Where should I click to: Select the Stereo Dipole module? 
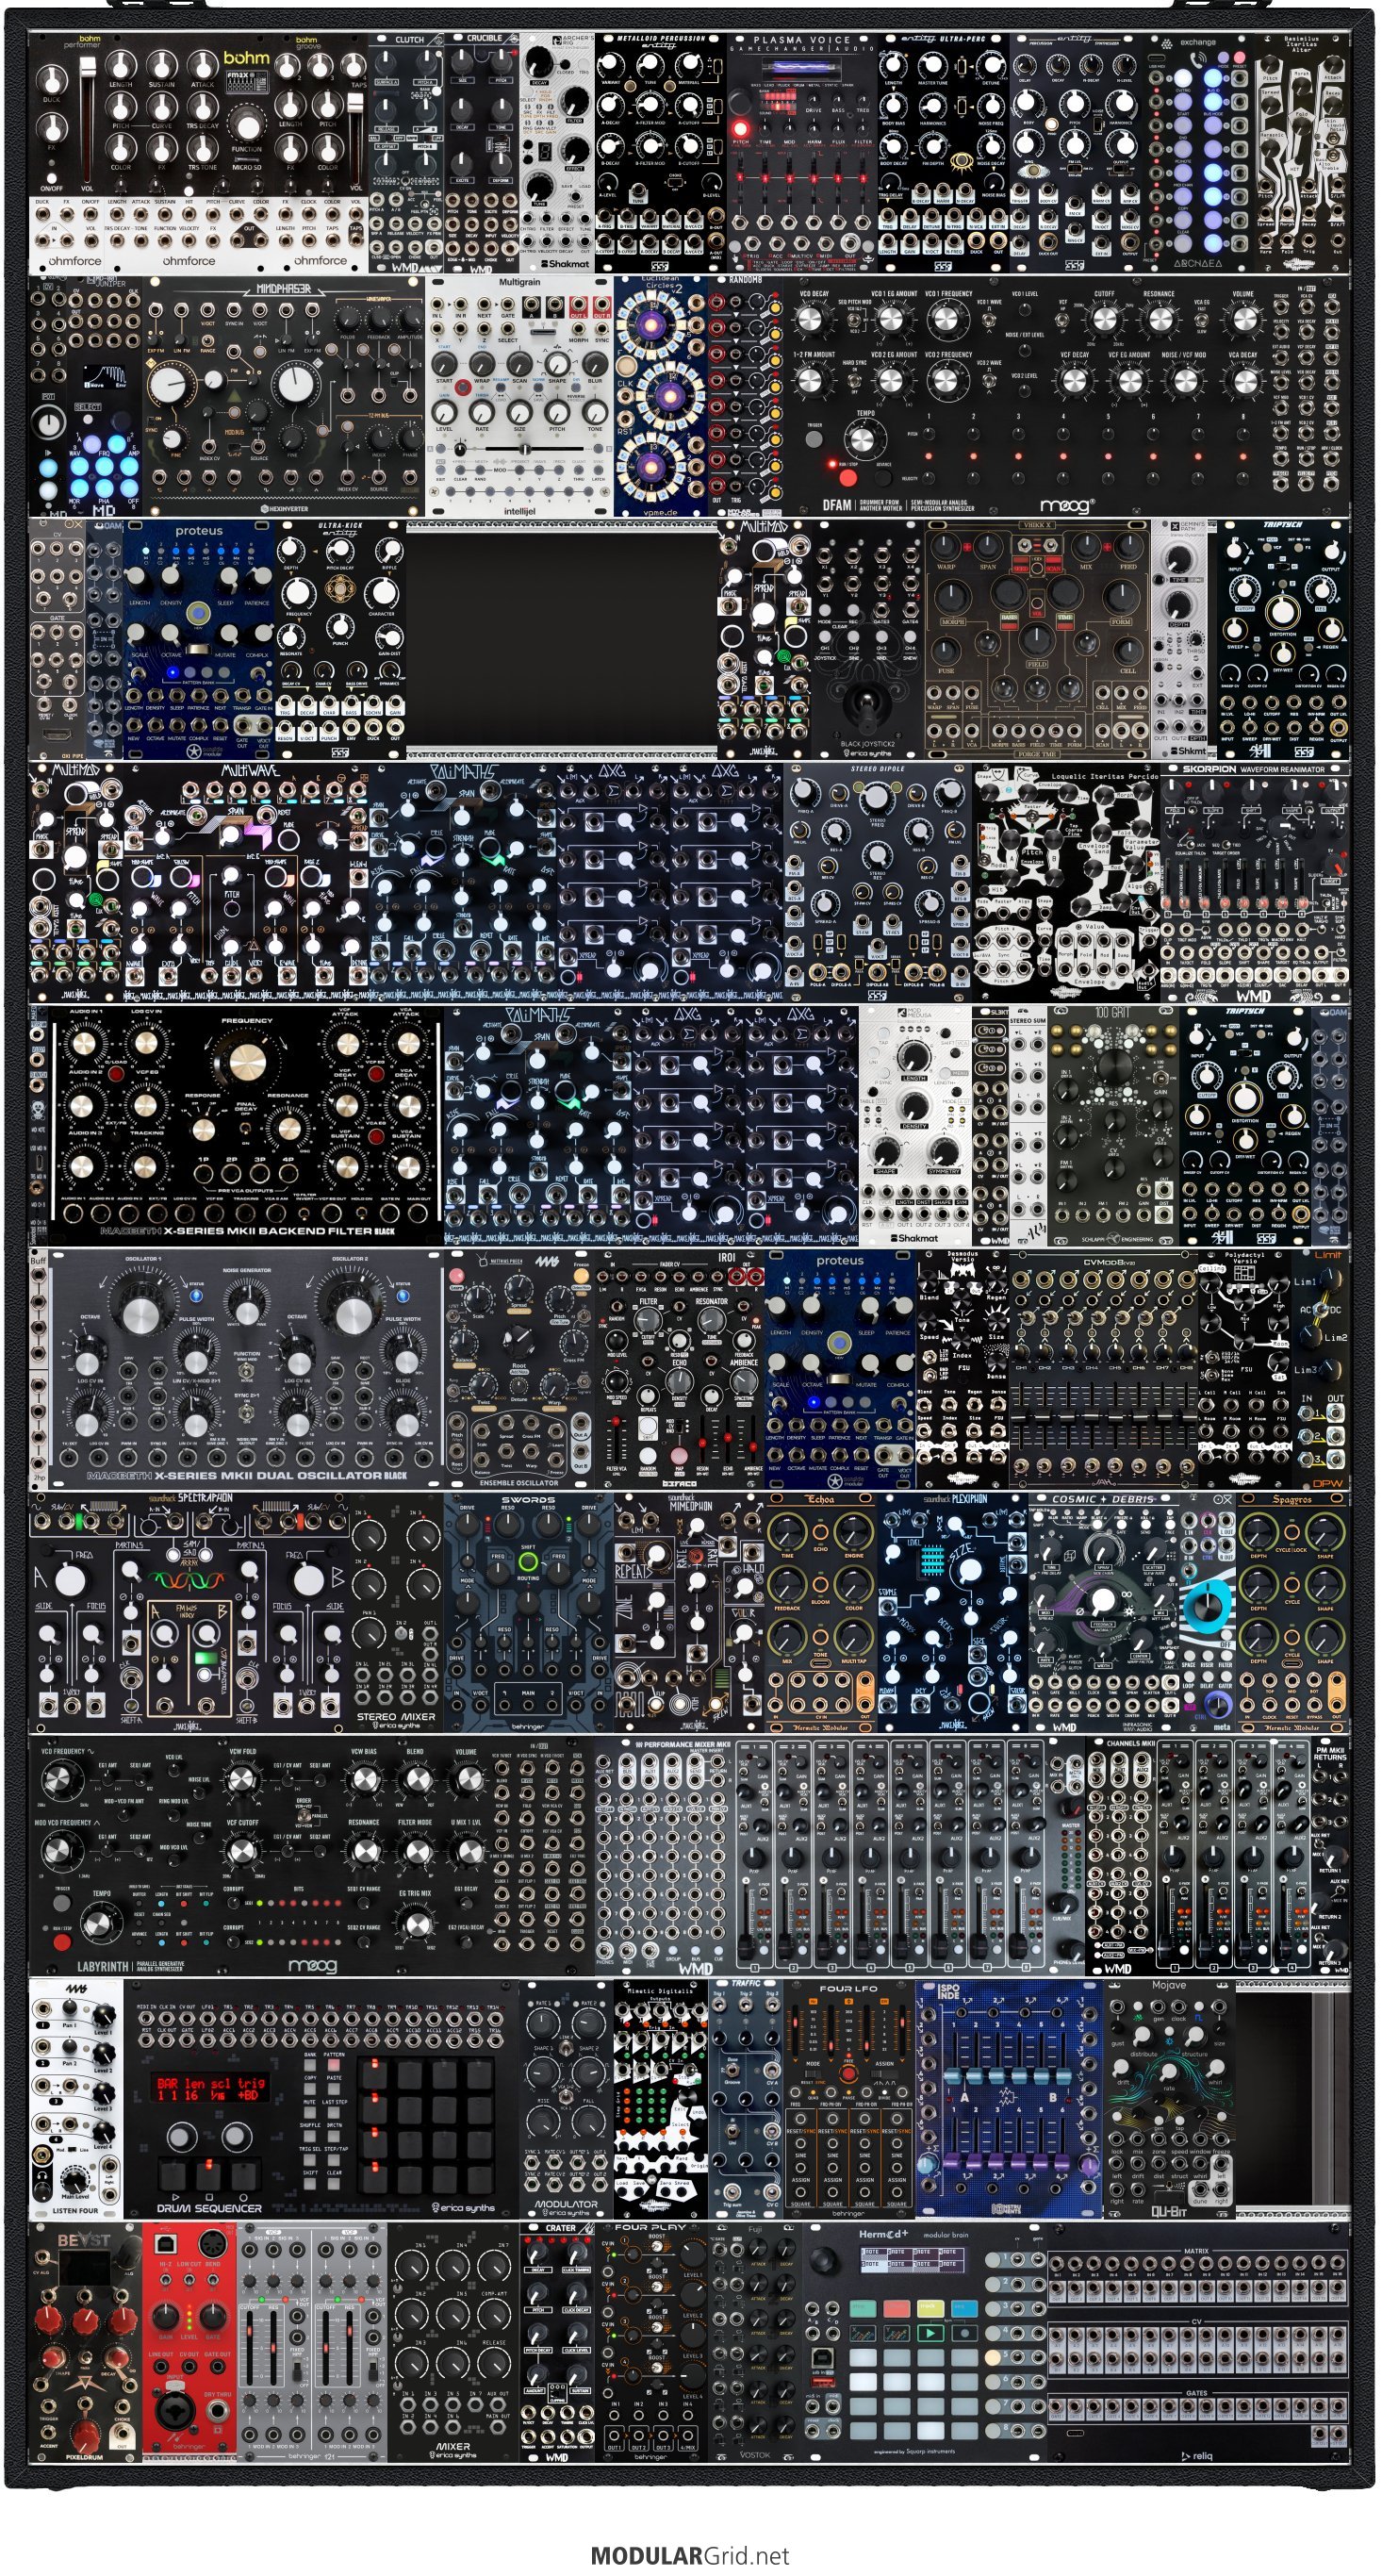pyautogui.click(x=877, y=883)
